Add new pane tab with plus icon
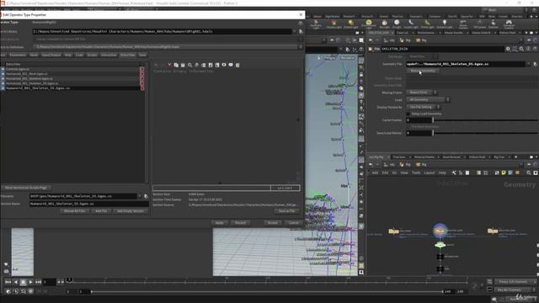 click(x=515, y=157)
